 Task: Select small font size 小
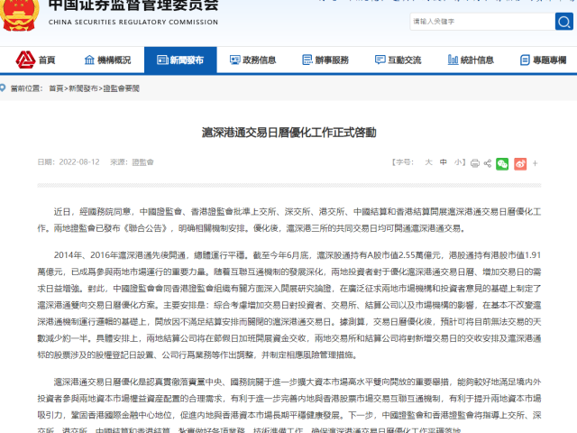(458, 162)
